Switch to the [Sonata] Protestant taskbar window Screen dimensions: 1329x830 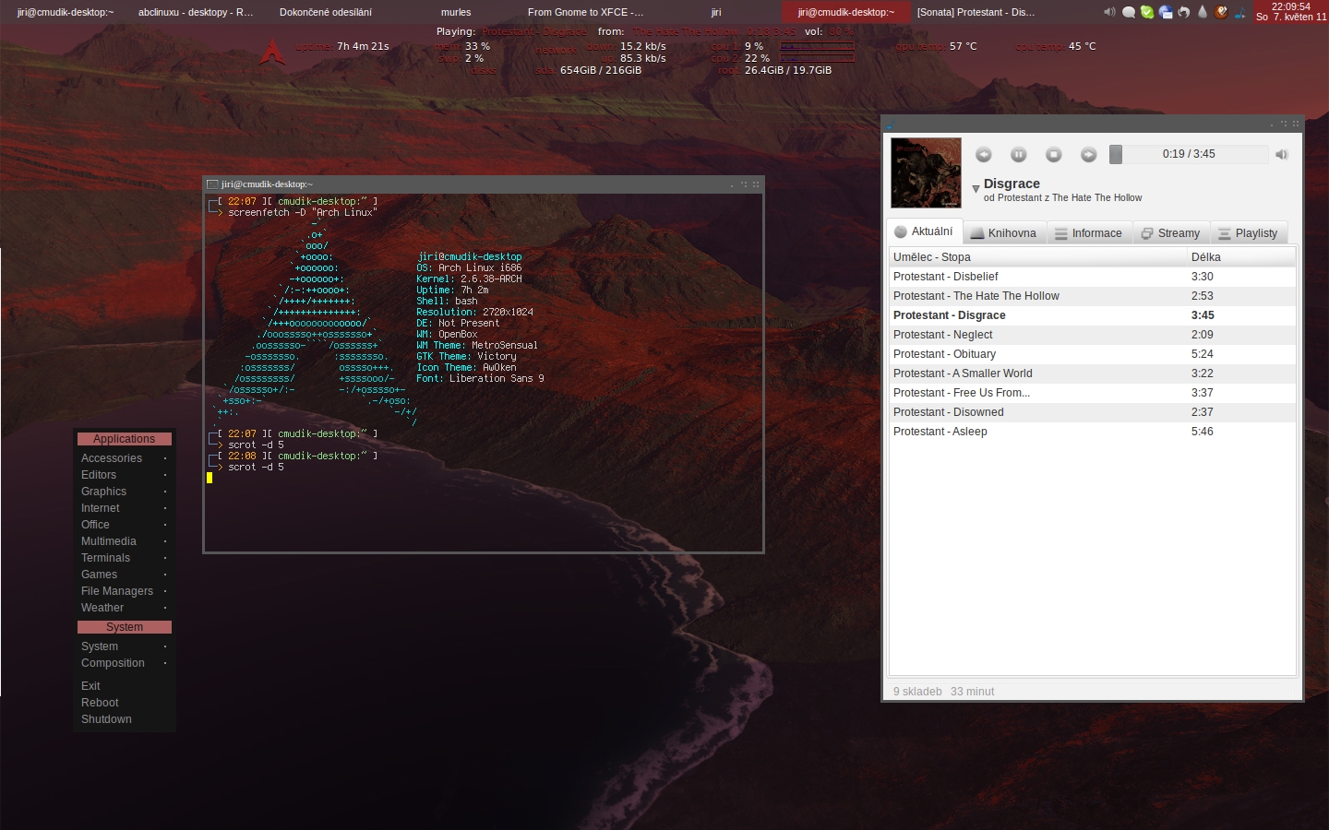coord(976,12)
